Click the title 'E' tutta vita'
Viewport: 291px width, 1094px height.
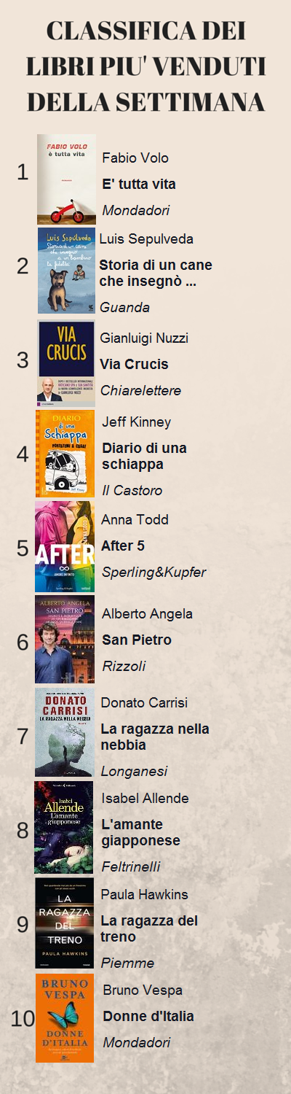[x=139, y=184]
